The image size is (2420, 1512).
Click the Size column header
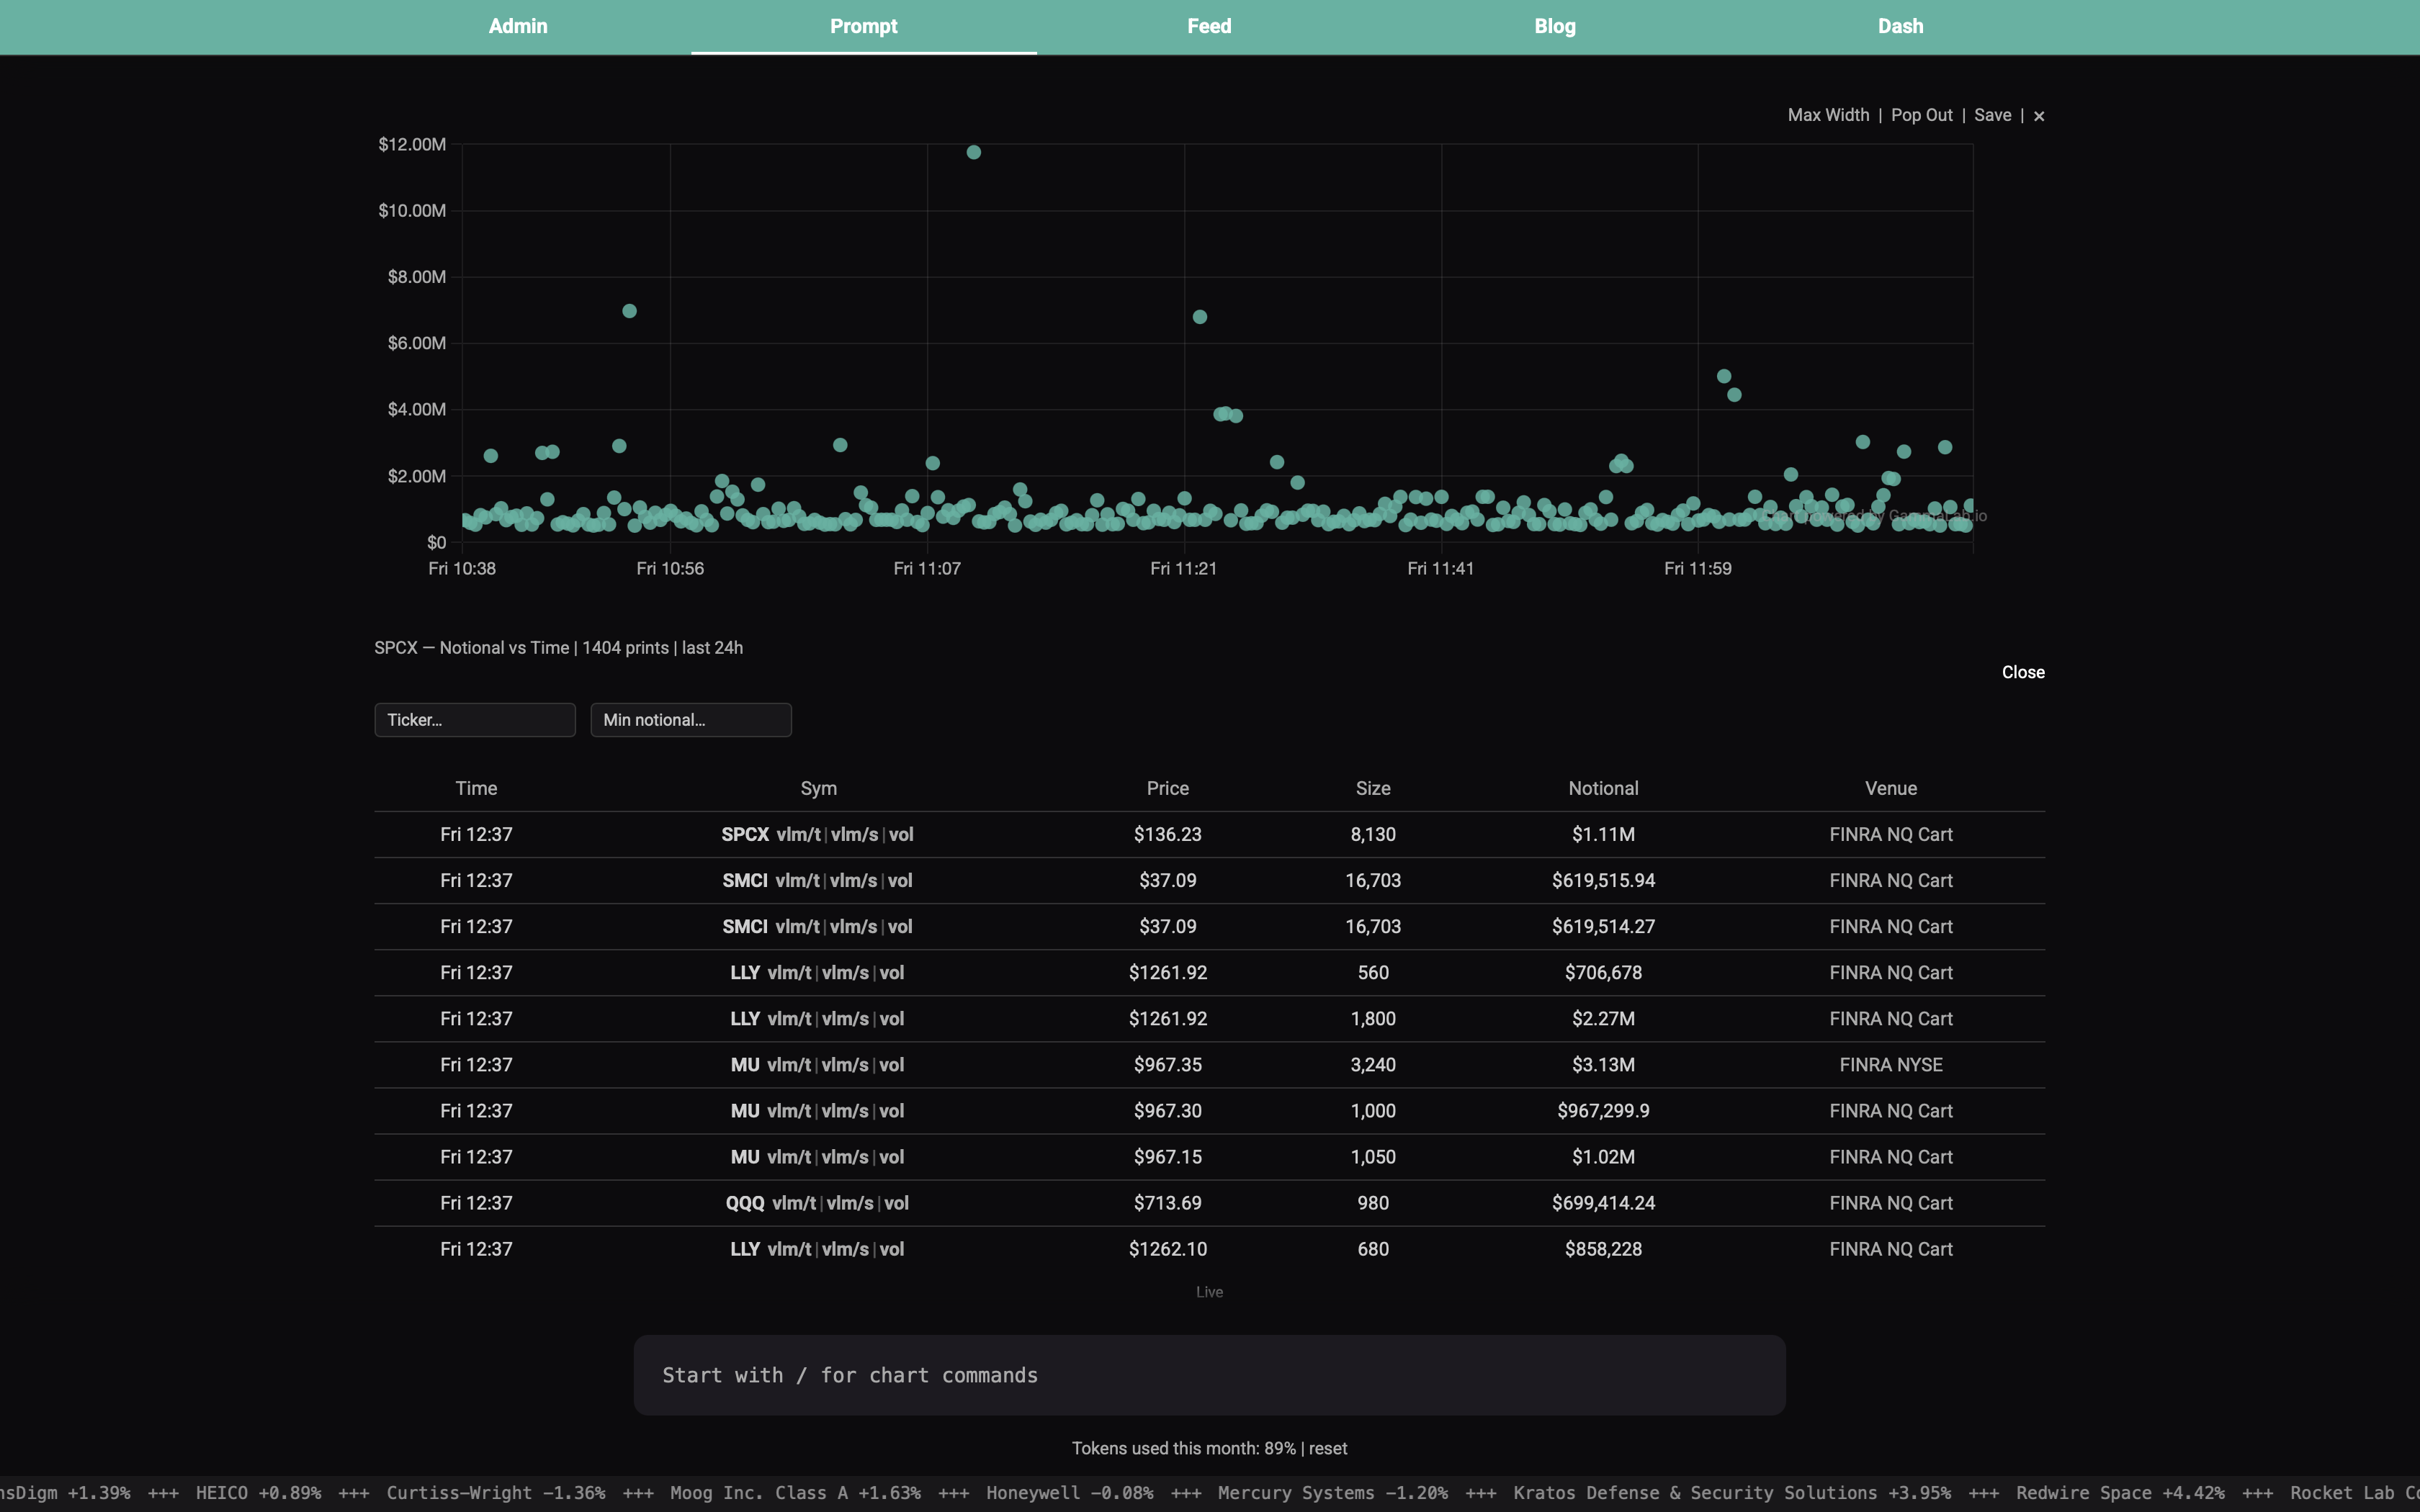1373,788
